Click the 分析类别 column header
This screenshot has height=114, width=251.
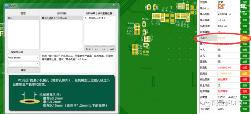click(x=62, y=13)
